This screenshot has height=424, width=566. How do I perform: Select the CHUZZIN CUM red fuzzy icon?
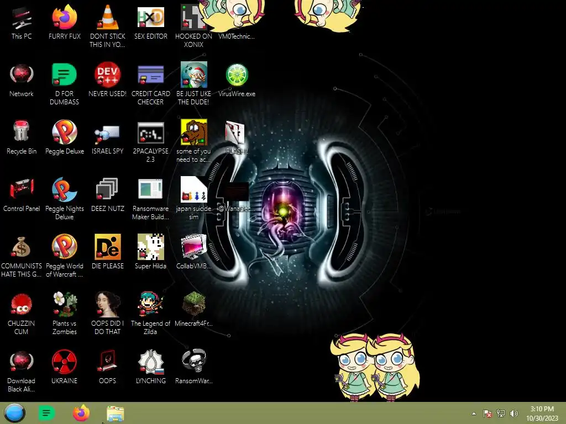[x=22, y=304]
